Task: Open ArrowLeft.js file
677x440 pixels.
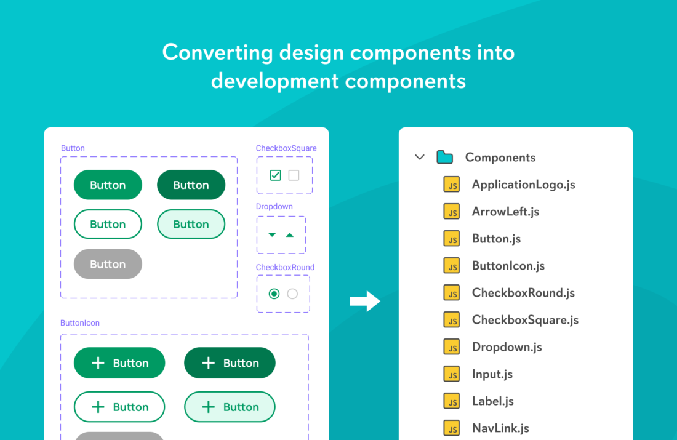Action: click(x=505, y=212)
